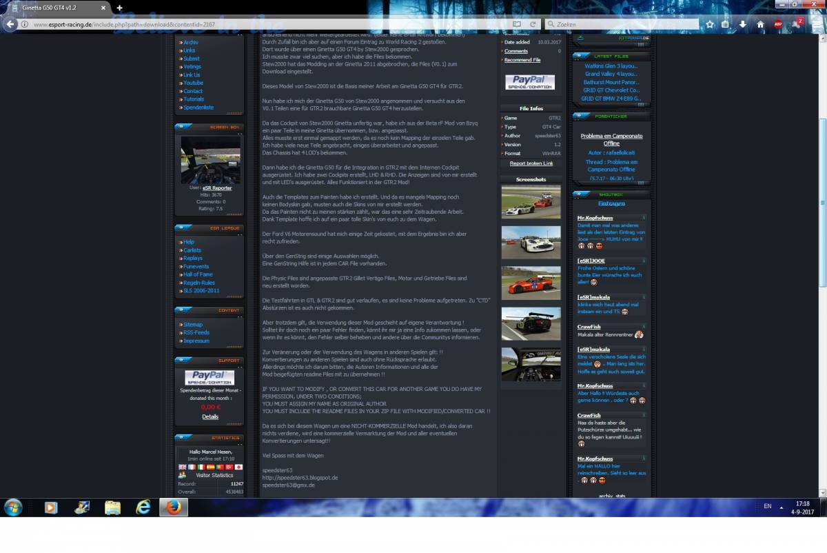Open a new browser tab
Viewport: 827px width, 553px height.
(119, 8)
